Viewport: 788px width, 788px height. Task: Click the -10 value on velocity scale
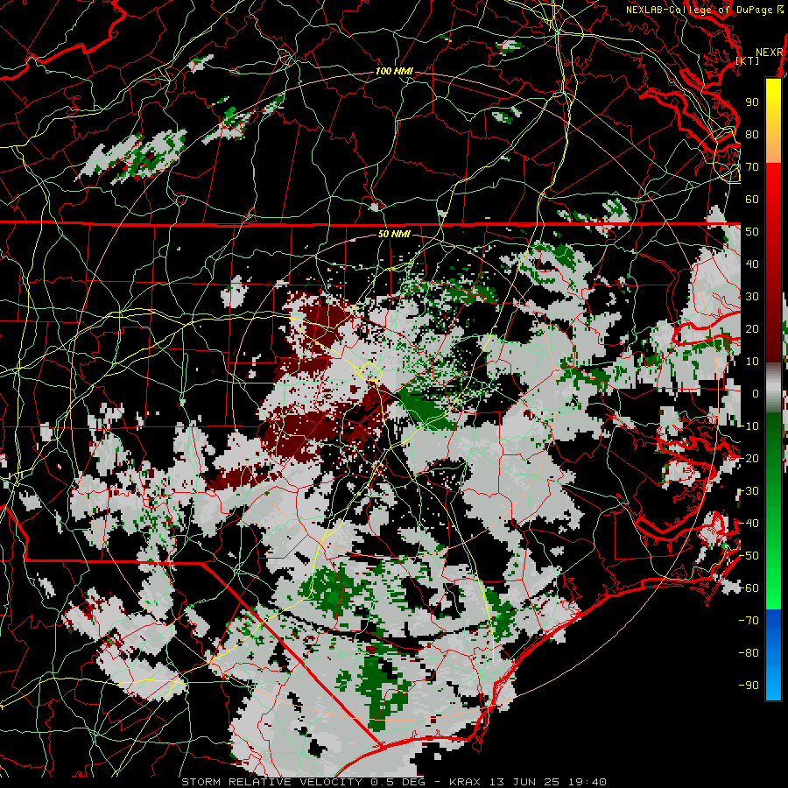point(749,426)
